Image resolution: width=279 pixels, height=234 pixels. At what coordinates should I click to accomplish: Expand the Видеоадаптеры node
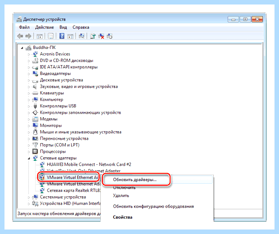coord(29,74)
